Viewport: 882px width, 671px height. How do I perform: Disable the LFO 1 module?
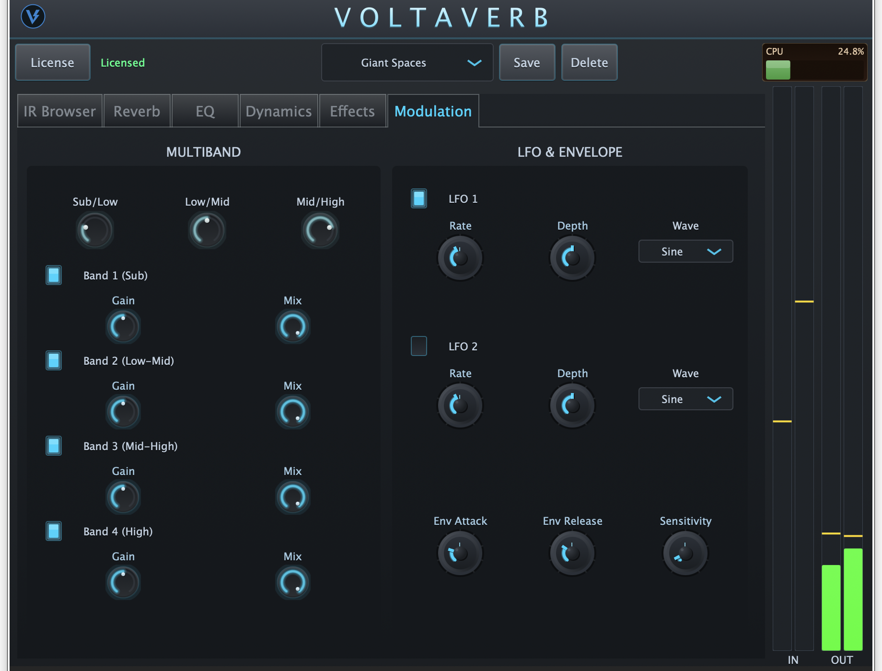click(x=418, y=199)
